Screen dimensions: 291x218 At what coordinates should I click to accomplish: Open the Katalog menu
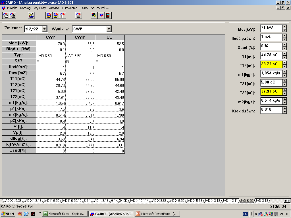25,8
